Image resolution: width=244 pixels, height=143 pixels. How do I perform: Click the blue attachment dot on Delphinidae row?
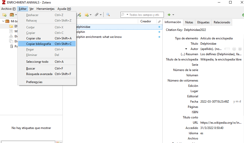[x=159, y=27]
